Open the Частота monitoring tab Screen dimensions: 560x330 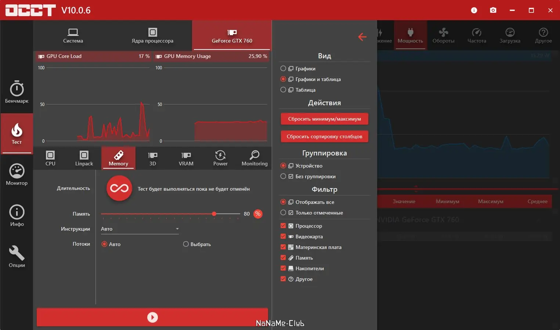[477, 36]
